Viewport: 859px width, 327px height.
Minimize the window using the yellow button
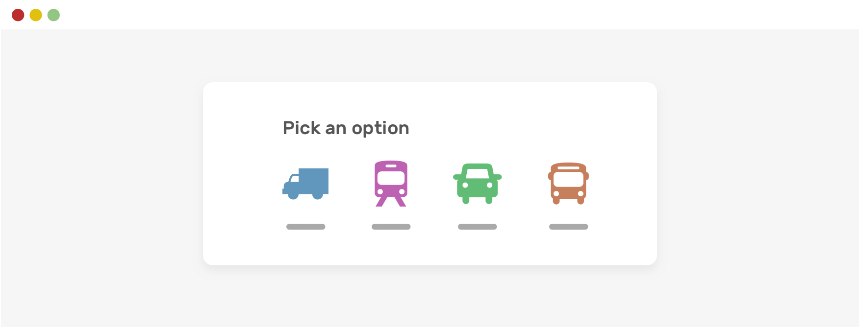36,15
